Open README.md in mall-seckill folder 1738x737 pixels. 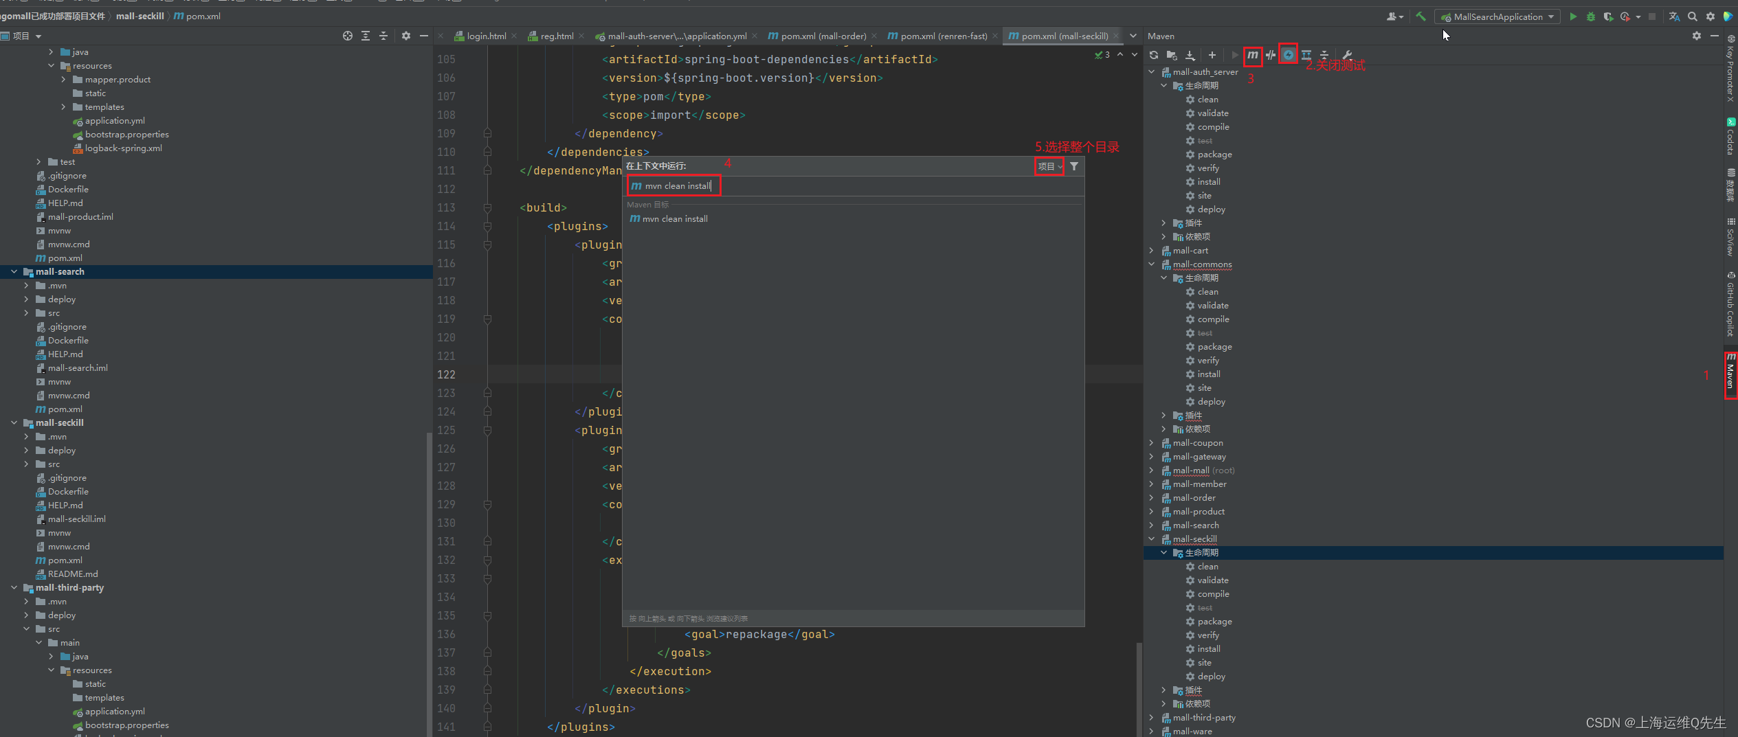pos(73,574)
